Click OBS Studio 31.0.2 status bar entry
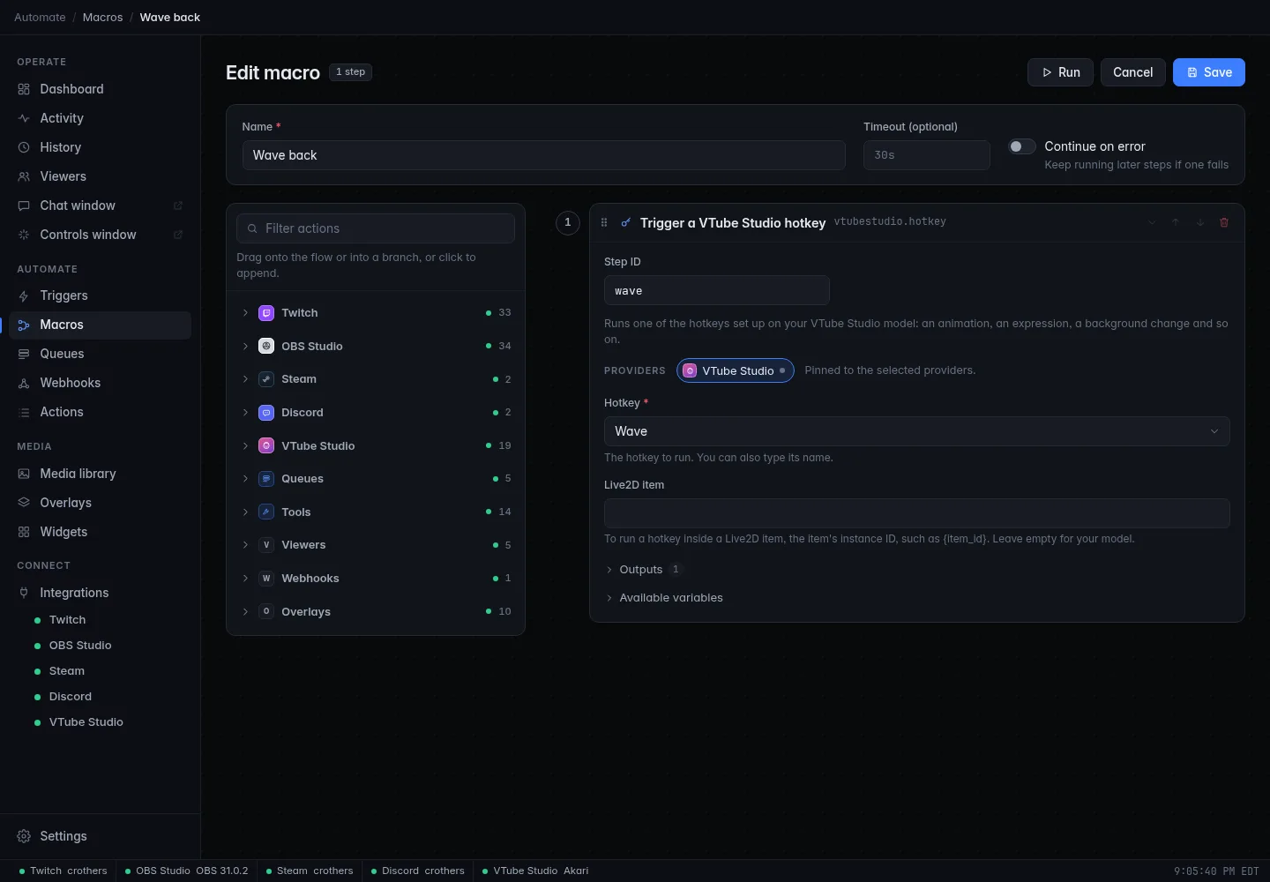1270x882 pixels. tap(186, 871)
